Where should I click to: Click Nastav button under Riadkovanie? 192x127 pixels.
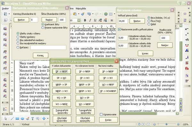165,45
